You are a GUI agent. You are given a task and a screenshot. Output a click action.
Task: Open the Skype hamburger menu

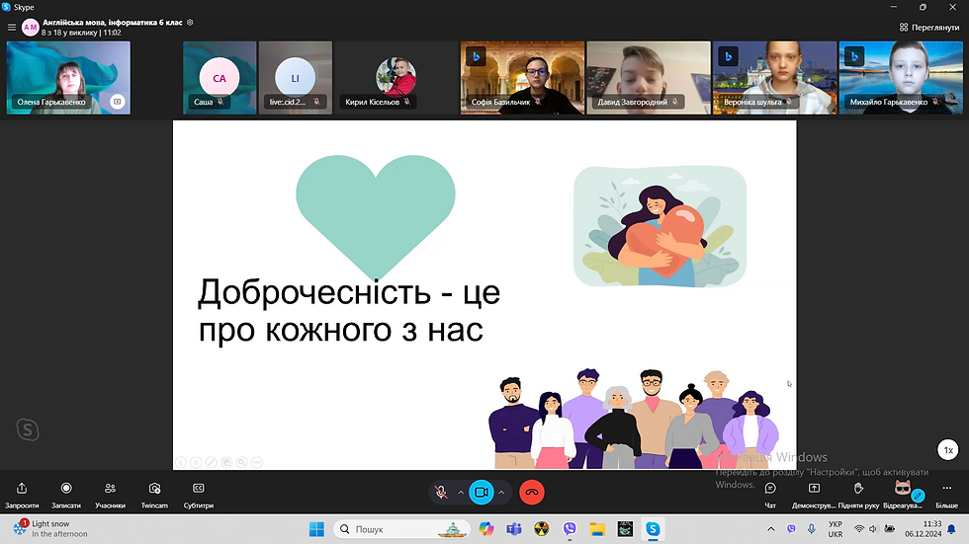11,27
